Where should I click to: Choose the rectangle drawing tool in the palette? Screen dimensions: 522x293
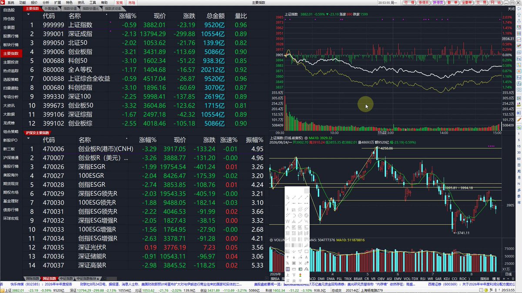(307, 251)
